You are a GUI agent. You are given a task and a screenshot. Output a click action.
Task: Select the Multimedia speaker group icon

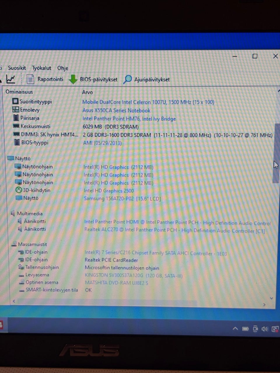(12, 213)
